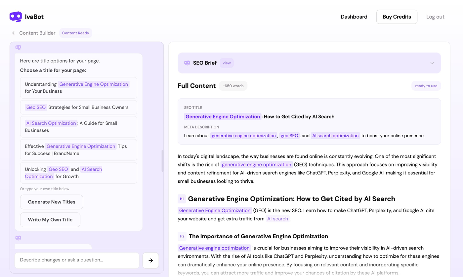The height and width of the screenshot is (277, 463).
Task: Click the back arrow next to Content Builder
Action: (x=13, y=33)
